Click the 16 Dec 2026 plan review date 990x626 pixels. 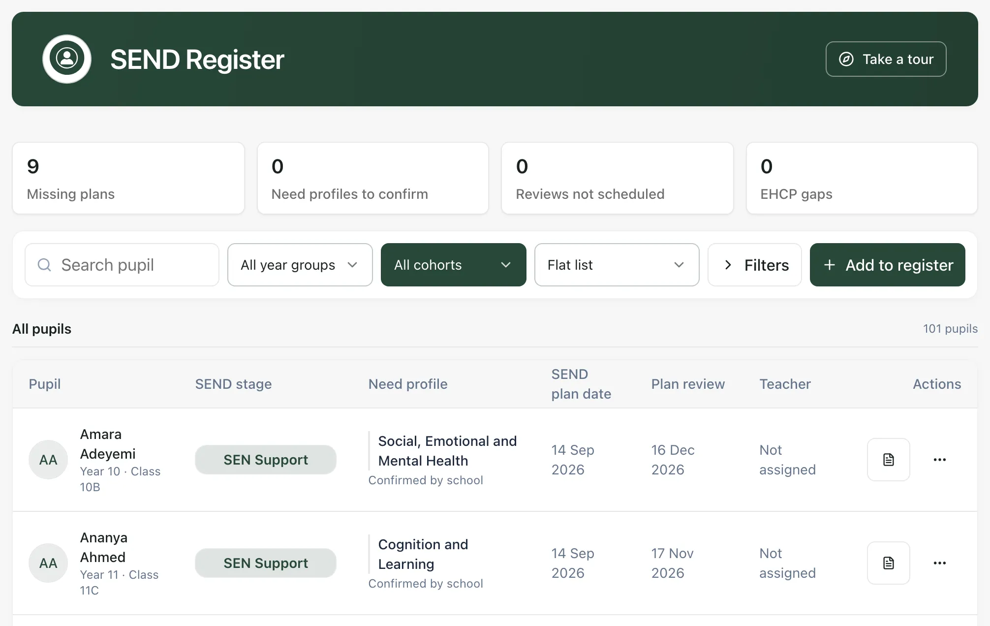coord(673,460)
